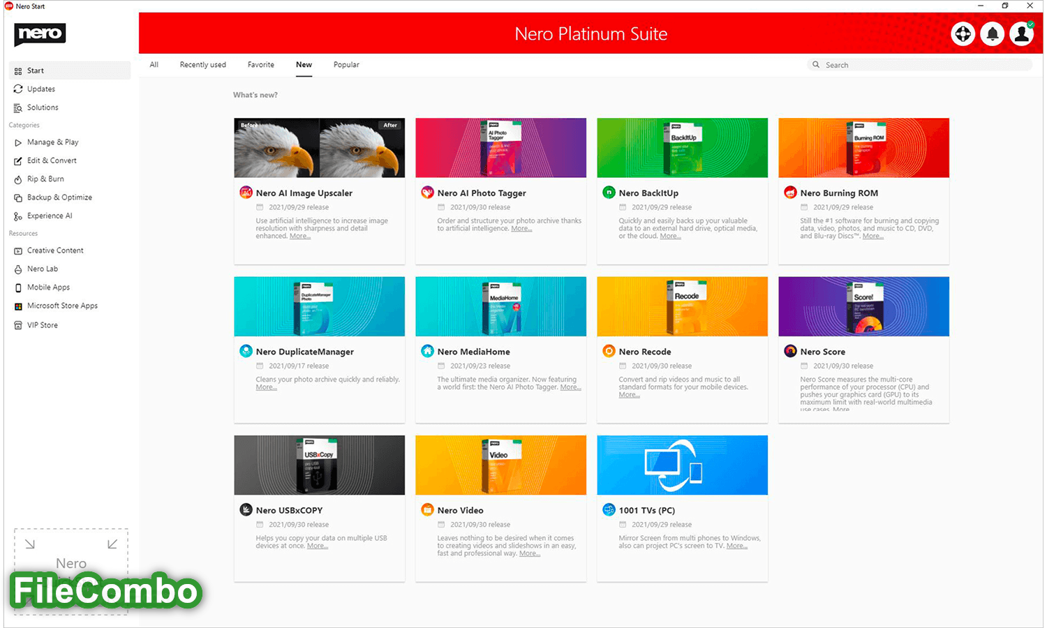Click the Solutions icon in sidebar
This screenshot has height=628, width=1047.
click(x=18, y=107)
